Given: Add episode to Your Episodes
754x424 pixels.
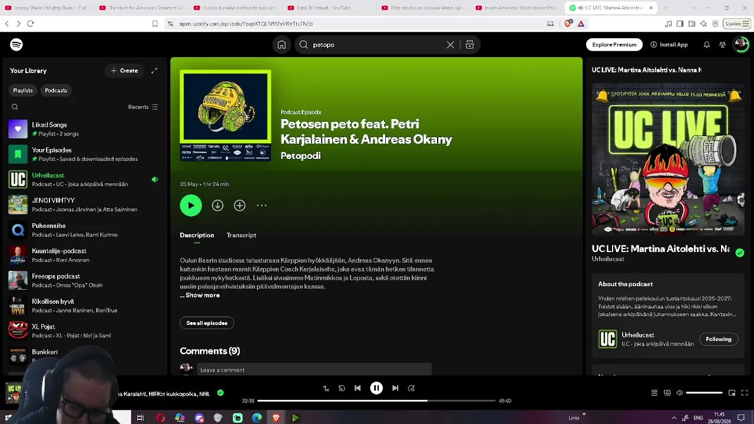Looking at the screenshot, I should point(239,206).
